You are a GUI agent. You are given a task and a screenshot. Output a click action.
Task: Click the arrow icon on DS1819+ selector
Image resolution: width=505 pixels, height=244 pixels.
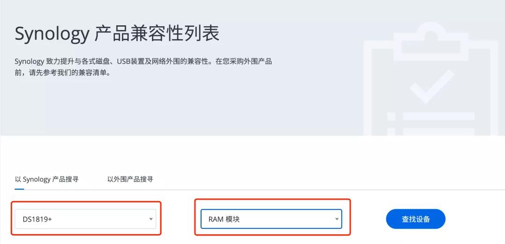[x=151, y=219]
